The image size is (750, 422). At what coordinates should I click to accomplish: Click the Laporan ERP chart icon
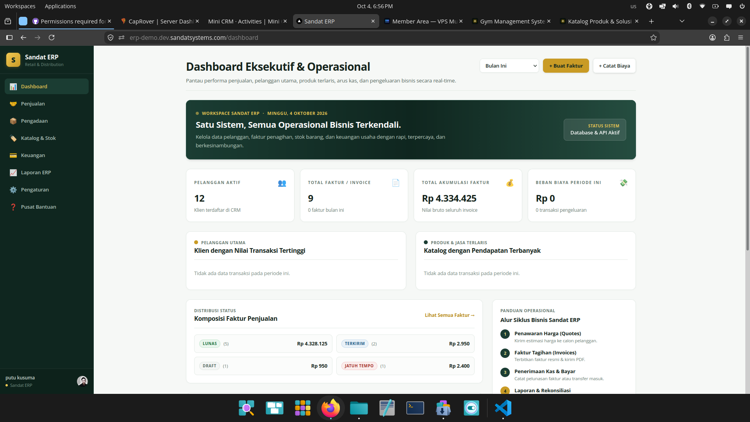click(13, 172)
